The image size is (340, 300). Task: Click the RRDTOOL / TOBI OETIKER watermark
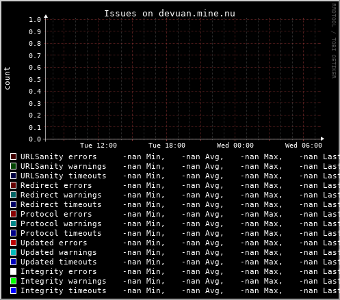333,41
